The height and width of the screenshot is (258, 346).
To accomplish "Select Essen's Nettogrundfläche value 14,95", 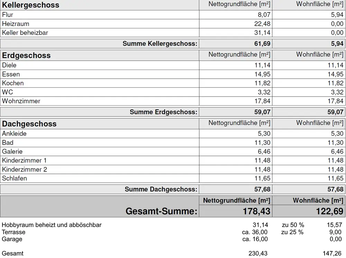I will pos(262,74).
